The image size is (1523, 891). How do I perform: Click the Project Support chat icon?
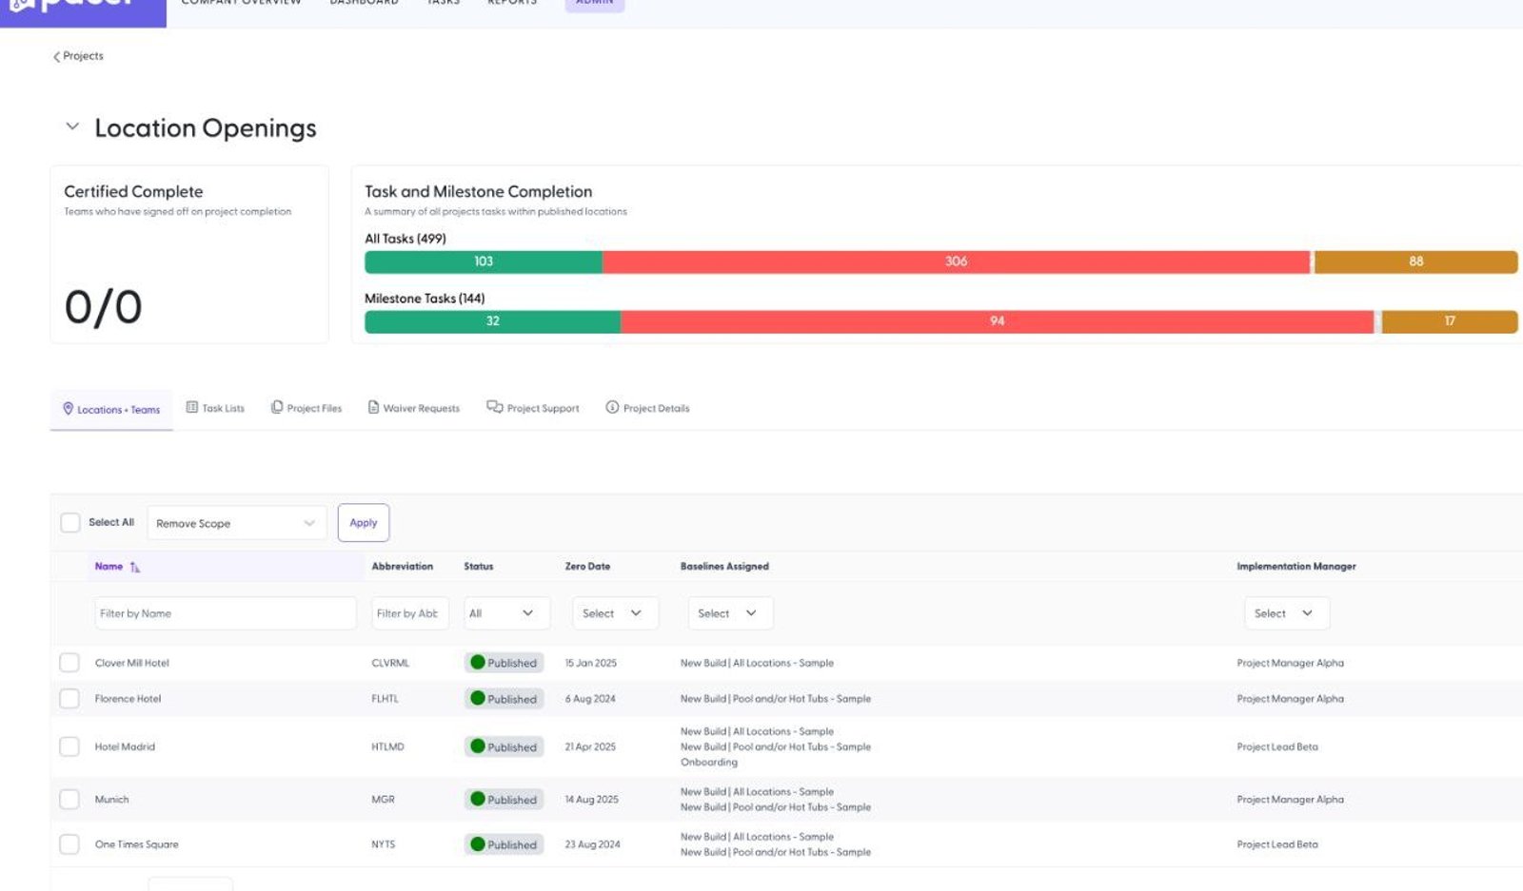tap(494, 407)
